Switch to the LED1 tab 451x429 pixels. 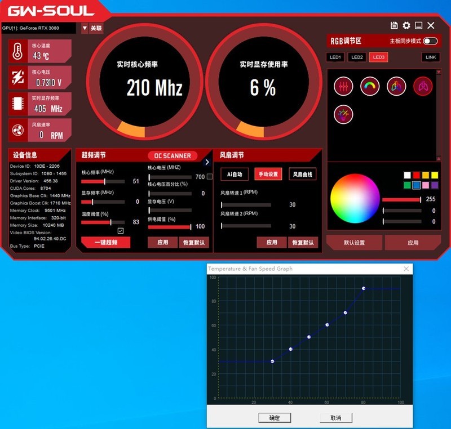point(337,57)
